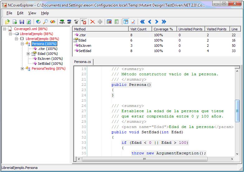The image size is (244, 172).
Task: Select SetEdad (100%) in the tree
Action: [x=50, y=64]
